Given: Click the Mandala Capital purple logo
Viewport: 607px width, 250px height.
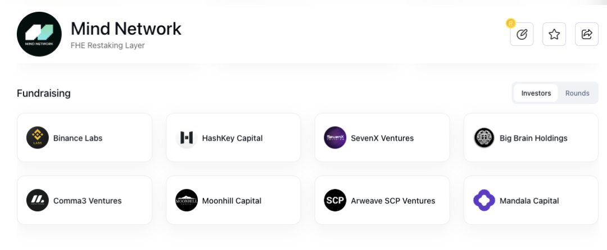Looking at the screenshot, I should click(484, 200).
